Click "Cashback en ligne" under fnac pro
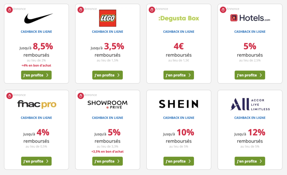This screenshot has width=287, height=175. (36, 118)
